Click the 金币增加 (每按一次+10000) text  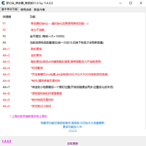pyautogui.click(x=47, y=36)
